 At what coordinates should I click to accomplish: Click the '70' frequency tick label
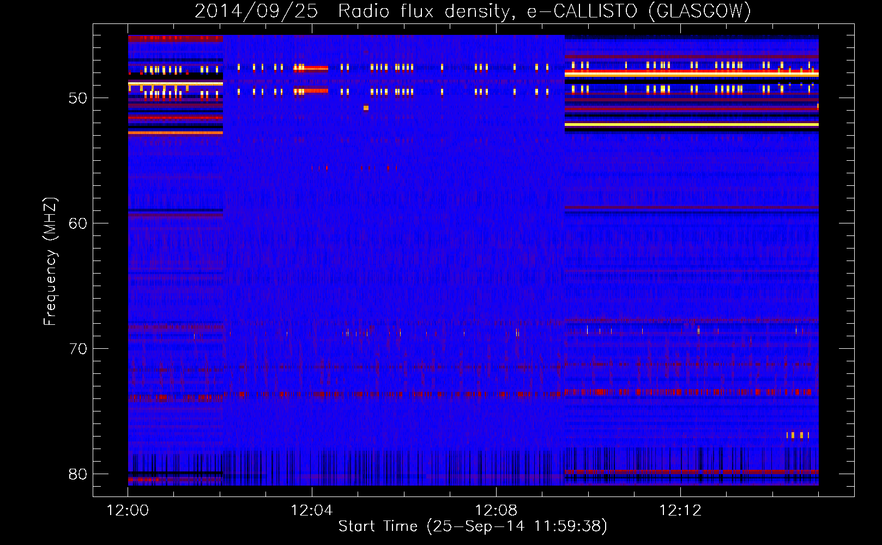tap(78, 349)
